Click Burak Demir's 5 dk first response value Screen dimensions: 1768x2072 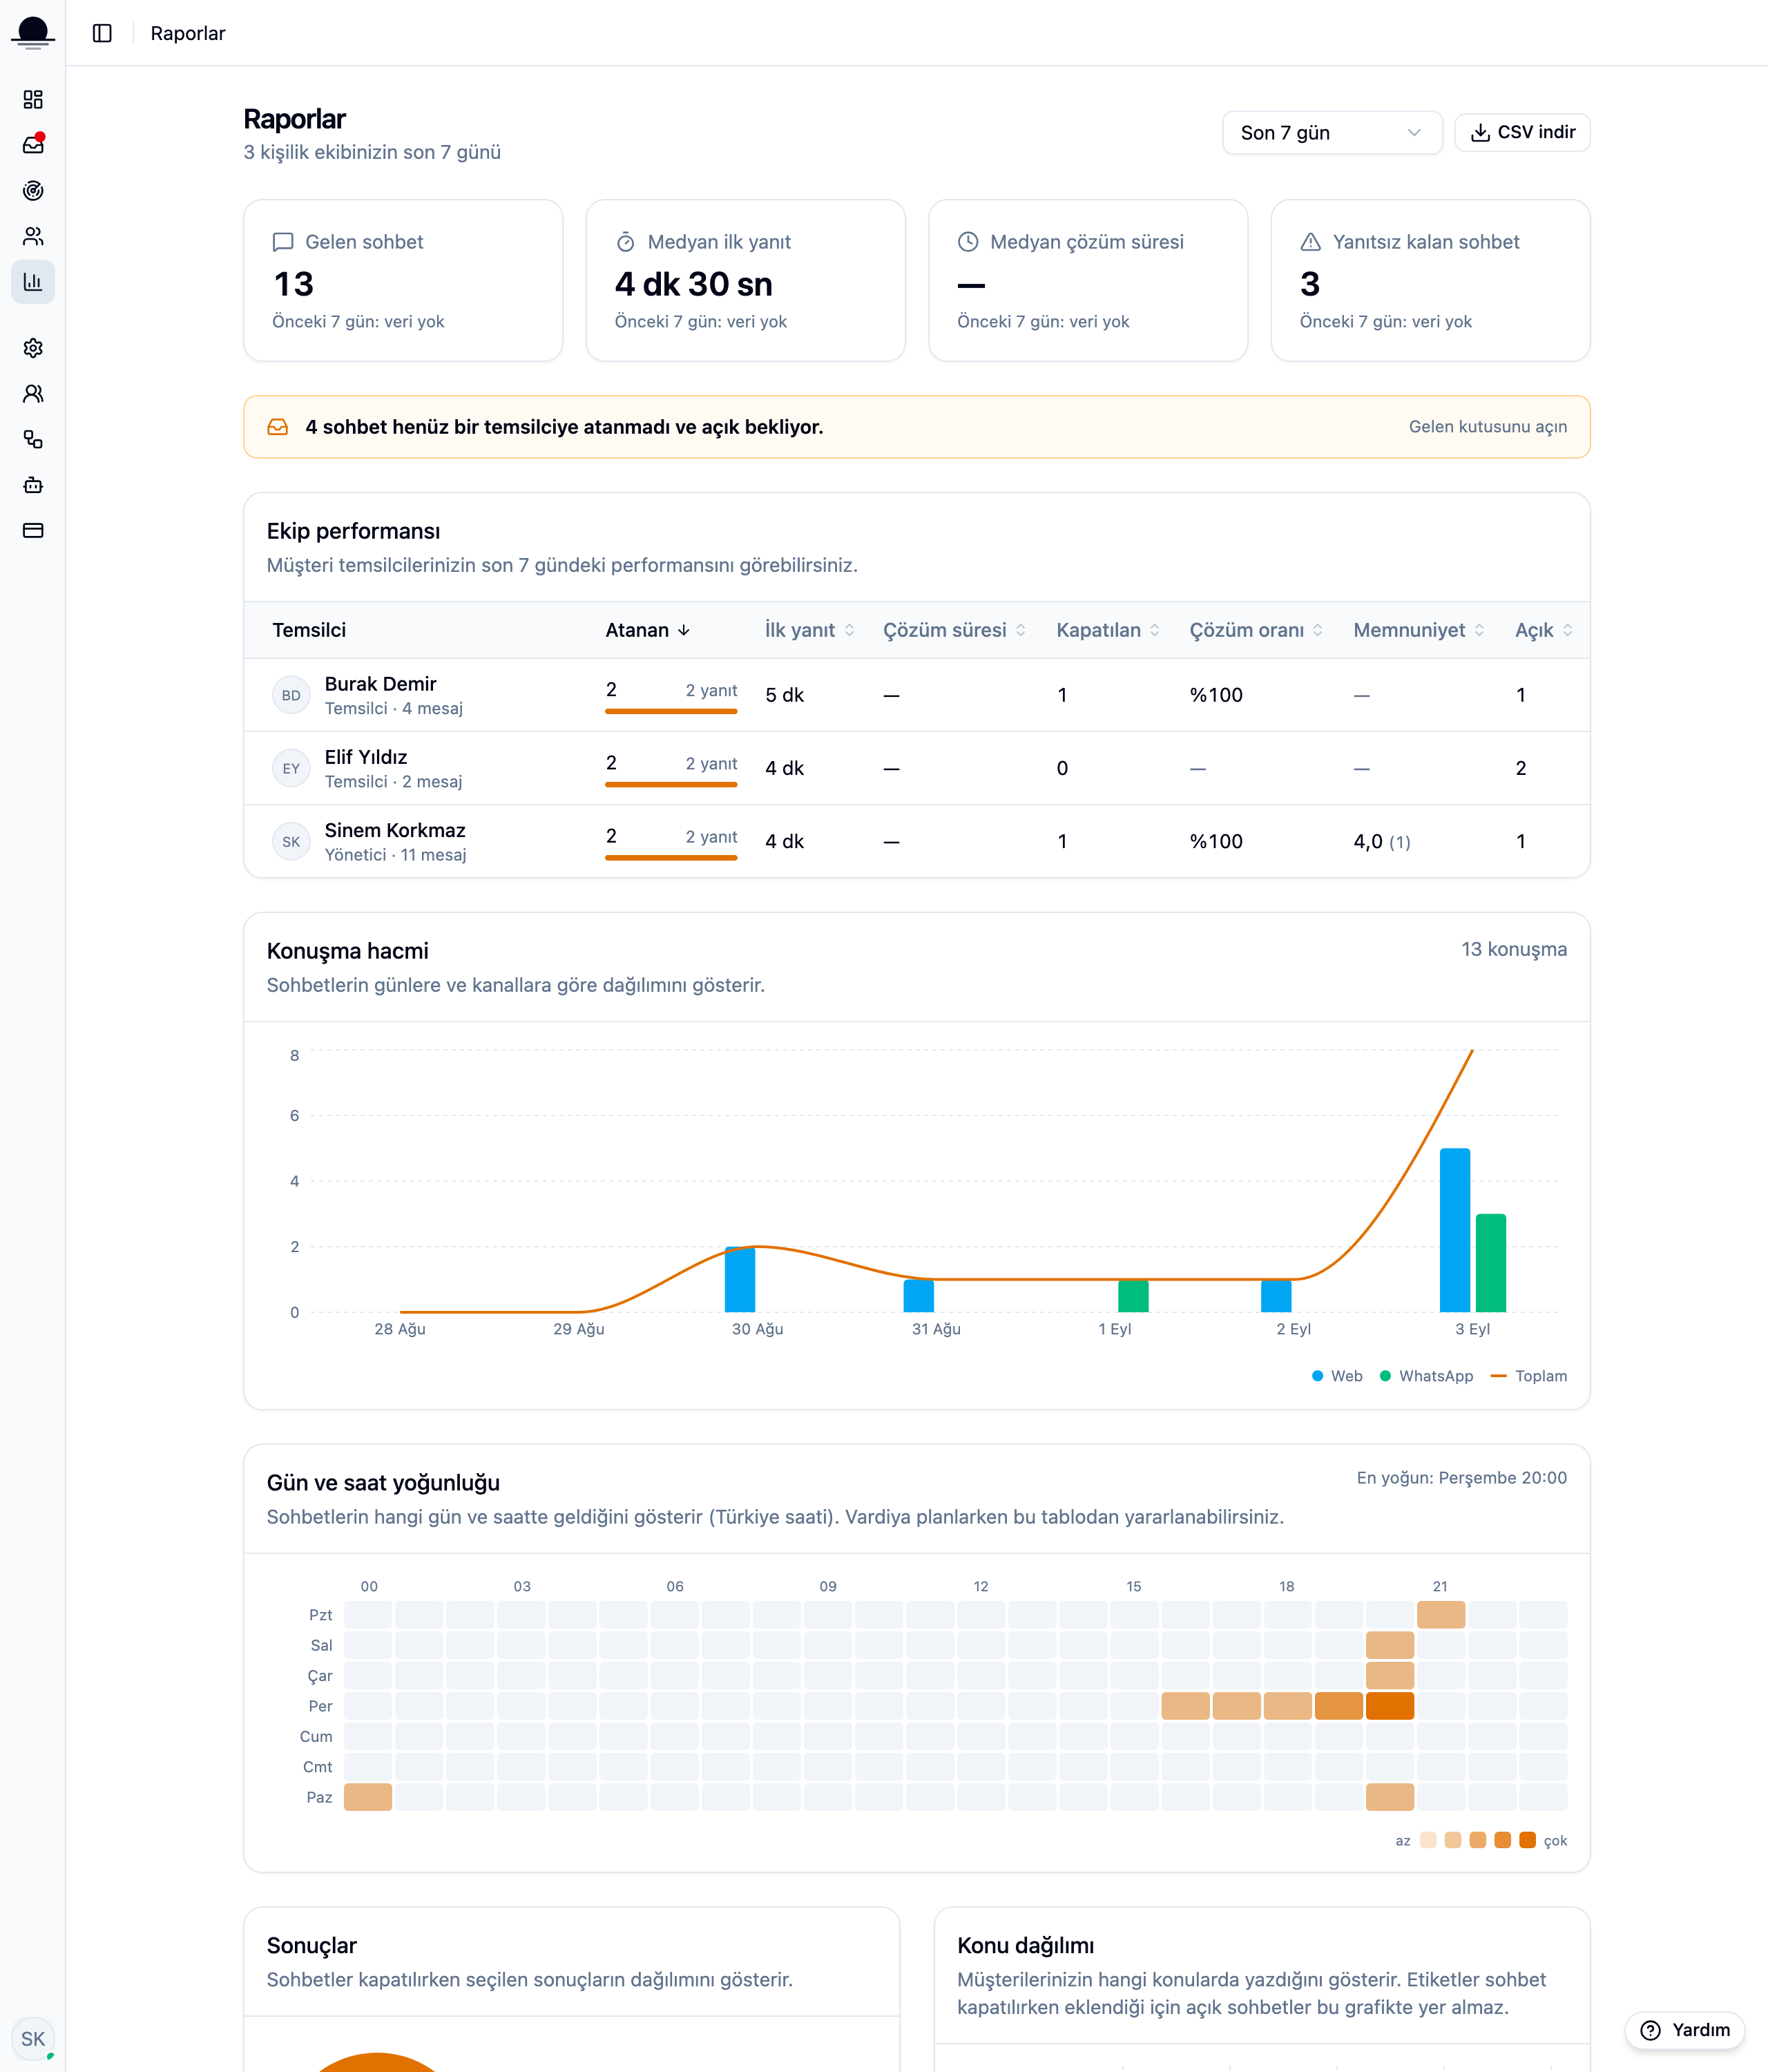coord(785,695)
